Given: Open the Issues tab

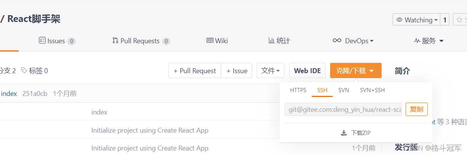Looking at the screenshot, I should tap(57, 41).
